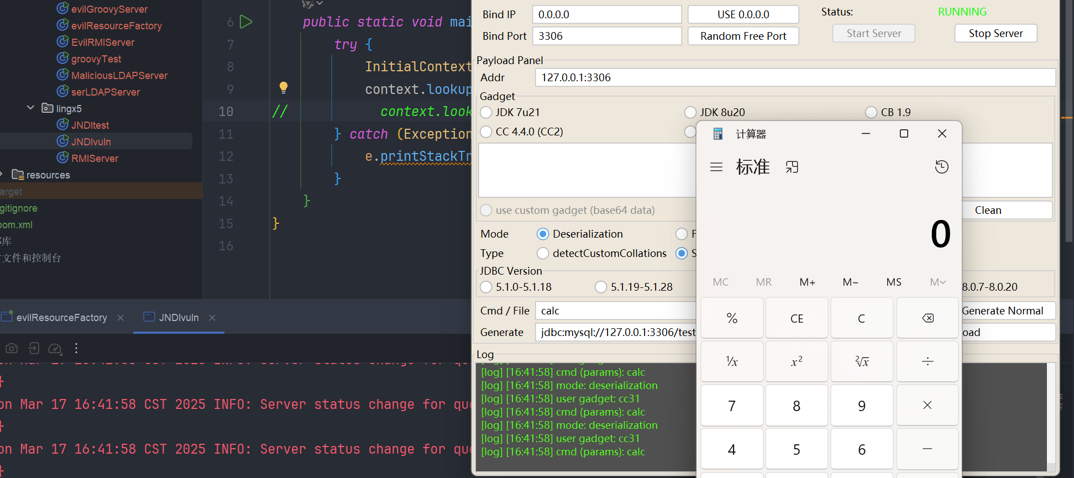Select JDBC version 5.1.0-5.1.18 radio
Screen dimensions: 1074x478
pyautogui.click(x=486, y=287)
